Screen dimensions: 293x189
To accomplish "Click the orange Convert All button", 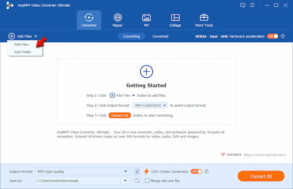I will tap(261, 176).
